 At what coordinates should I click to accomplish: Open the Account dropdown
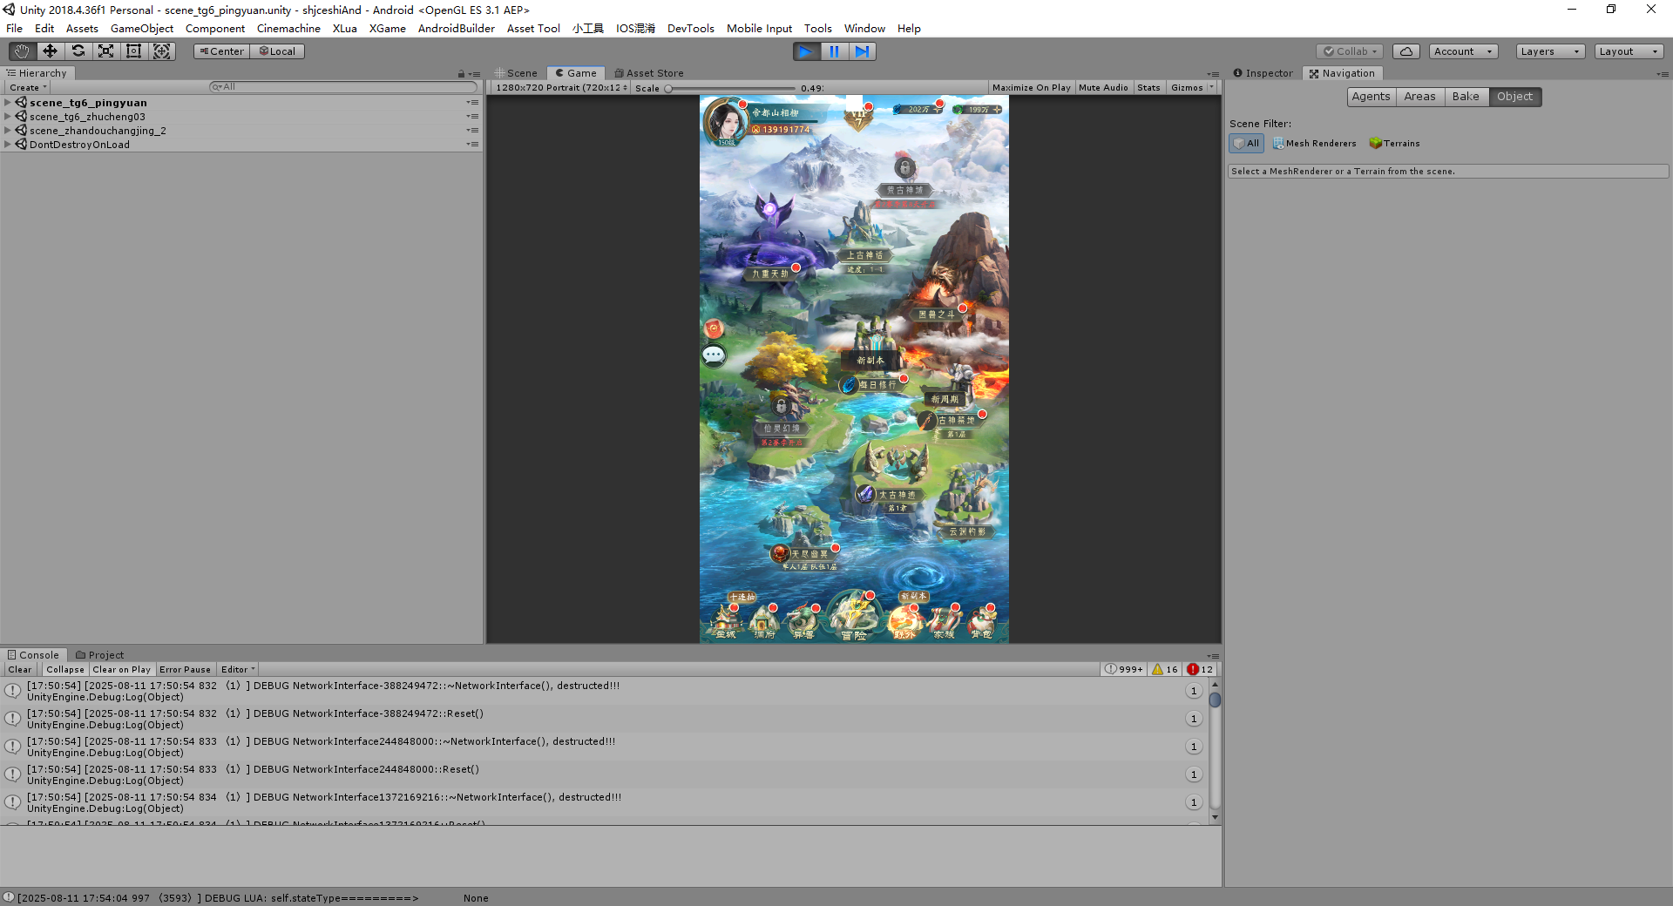pyautogui.click(x=1463, y=51)
